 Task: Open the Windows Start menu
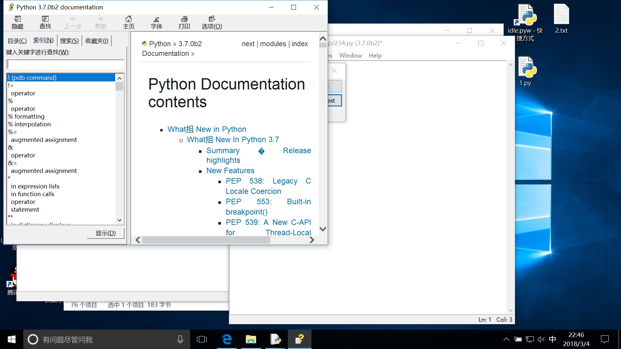12,339
